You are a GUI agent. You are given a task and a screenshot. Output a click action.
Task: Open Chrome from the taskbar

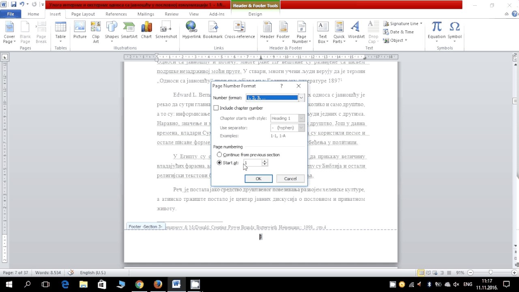pos(139,284)
